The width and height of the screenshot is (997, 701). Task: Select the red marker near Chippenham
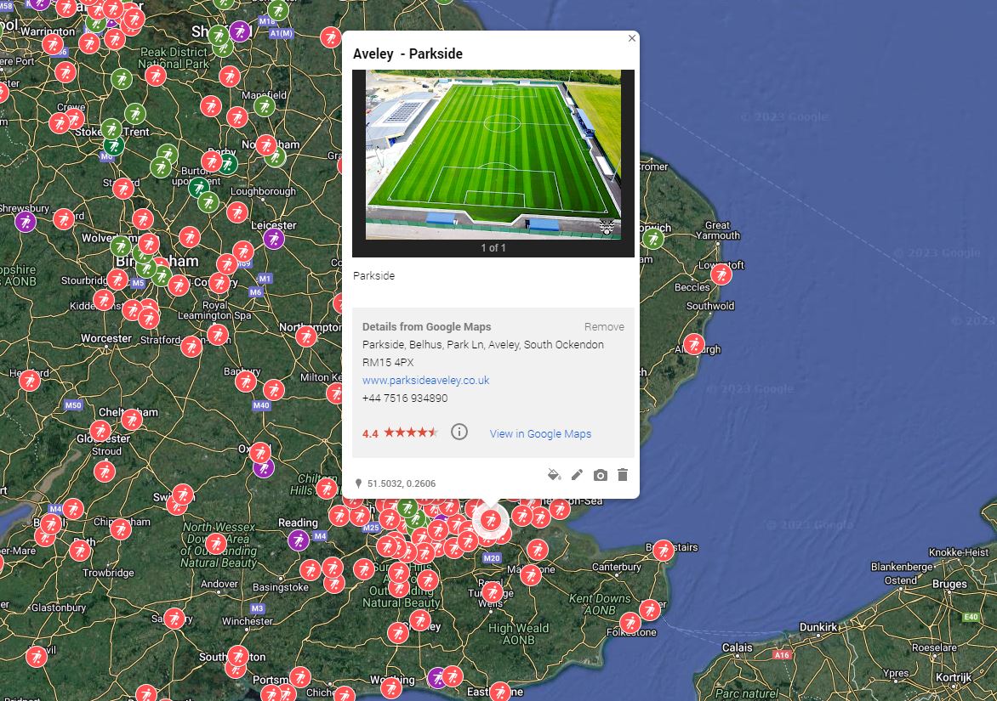coord(120,529)
